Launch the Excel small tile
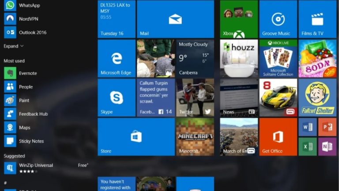Screen dimensions: 339x191 pyautogui.click(x=307, y=147)
